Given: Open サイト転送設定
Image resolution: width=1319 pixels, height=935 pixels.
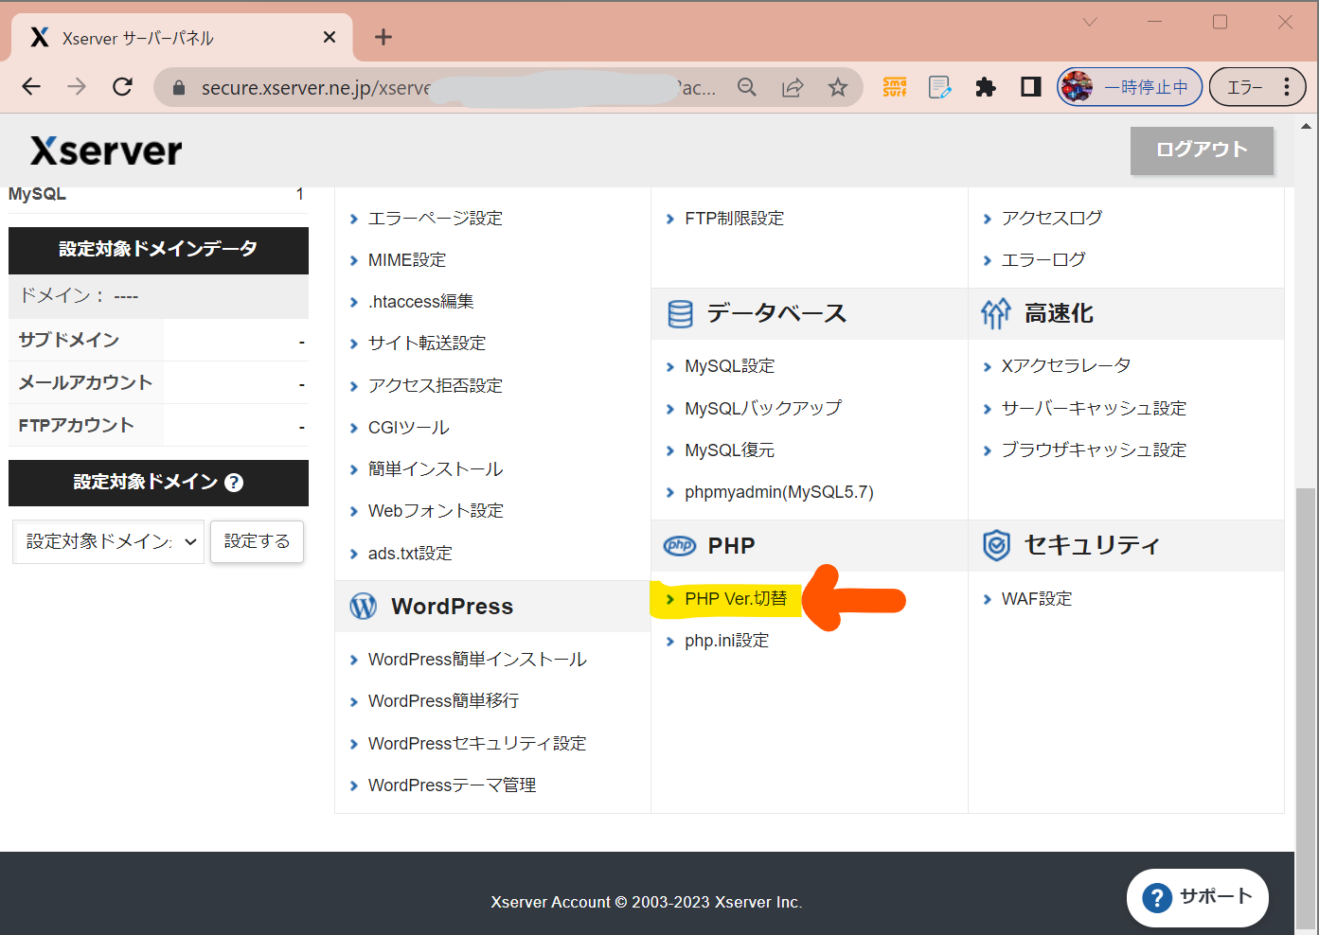Looking at the screenshot, I should point(426,344).
